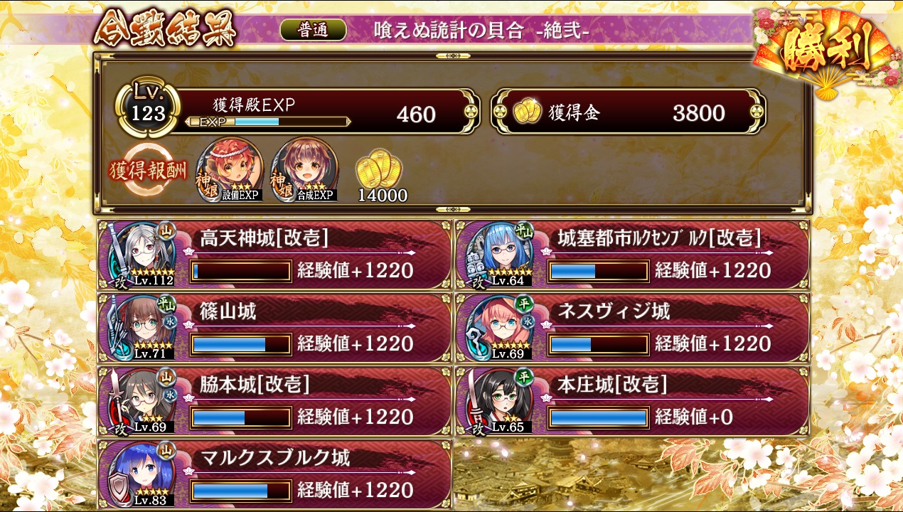
Task: Click the 獲得殿EXP progress bar
Action: point(267,122)
